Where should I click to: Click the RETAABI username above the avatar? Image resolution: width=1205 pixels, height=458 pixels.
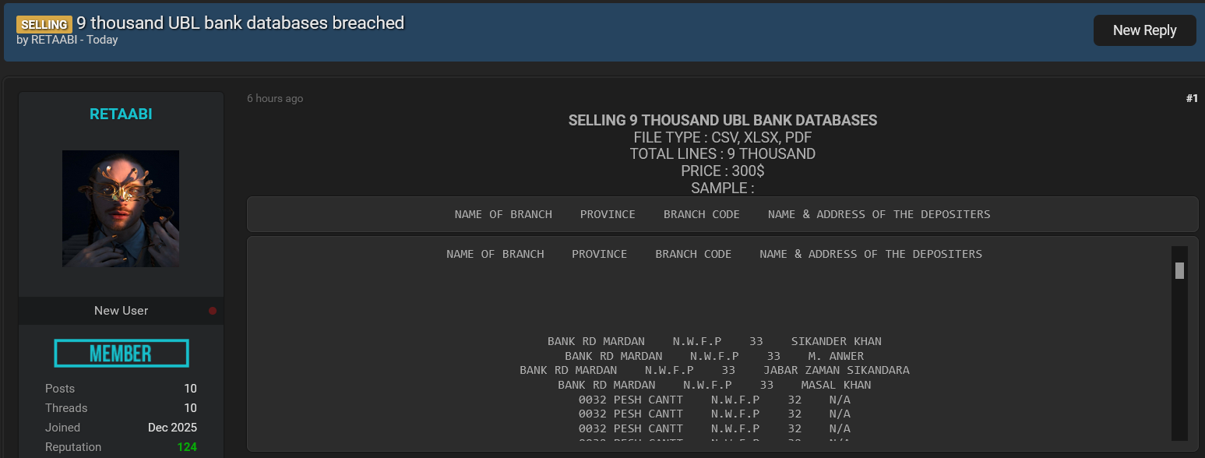click(x=121, y=114)
